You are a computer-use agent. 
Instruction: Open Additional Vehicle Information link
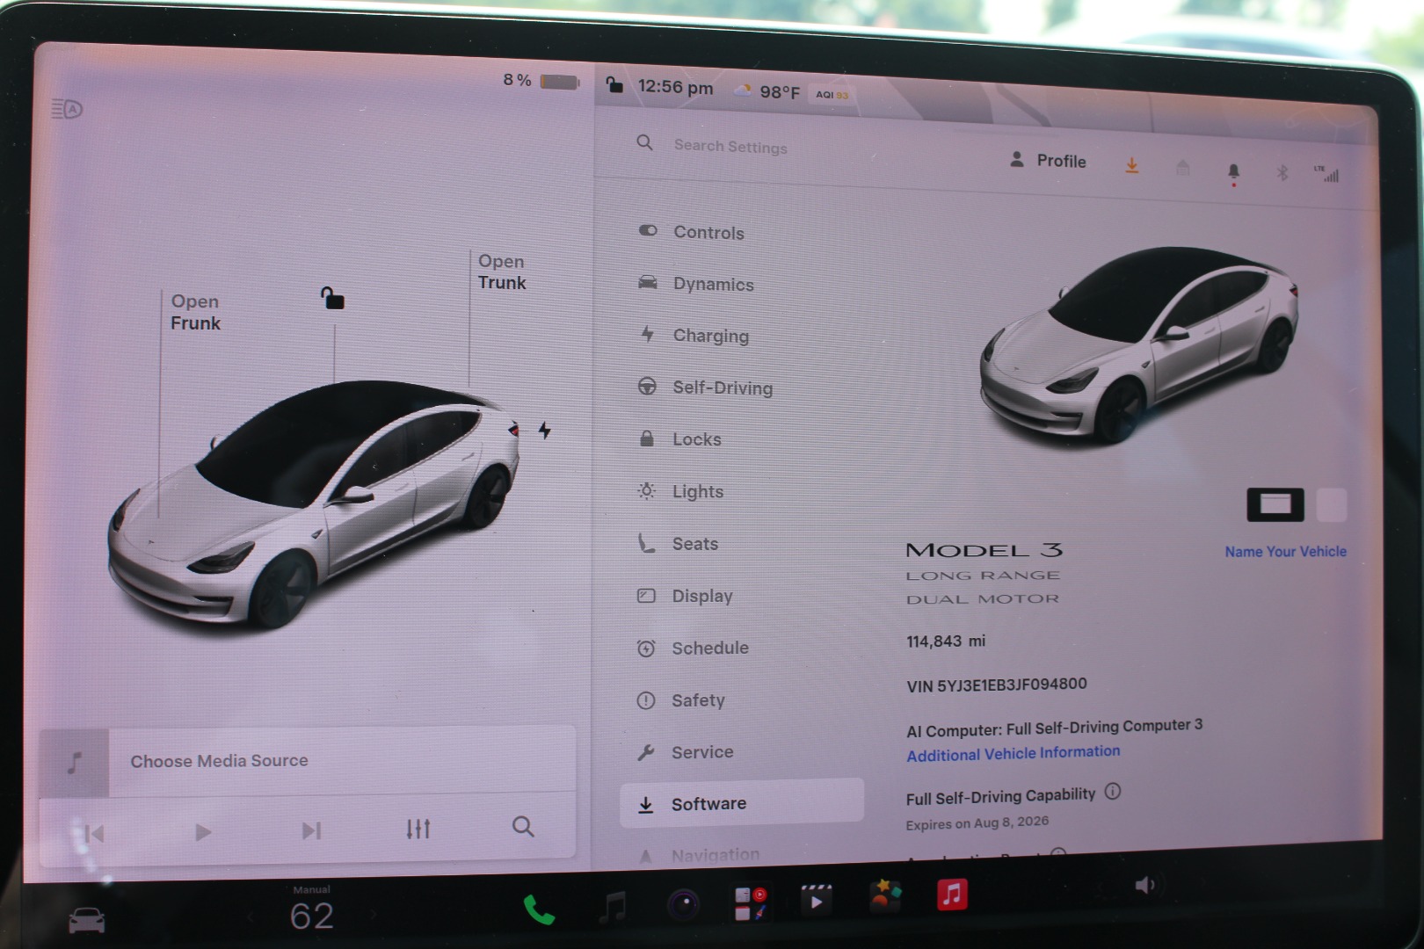click(x=1014, y=753)
